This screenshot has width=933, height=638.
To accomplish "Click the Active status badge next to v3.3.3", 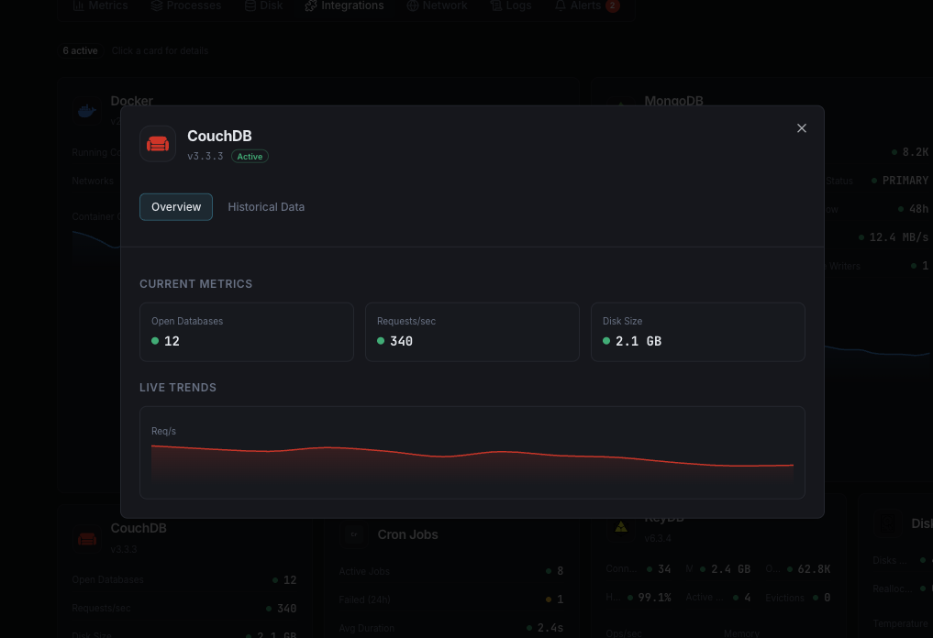I will 249,156.
